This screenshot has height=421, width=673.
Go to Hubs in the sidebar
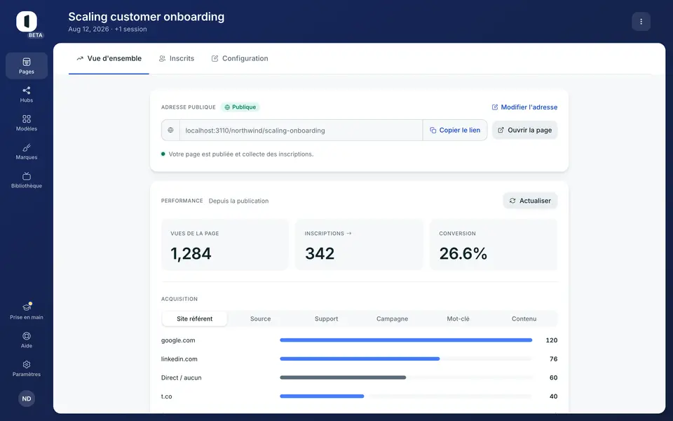(x=27, y=94)
